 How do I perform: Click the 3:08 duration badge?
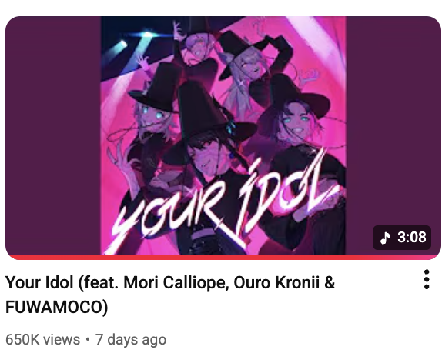[x=402, y=238]
